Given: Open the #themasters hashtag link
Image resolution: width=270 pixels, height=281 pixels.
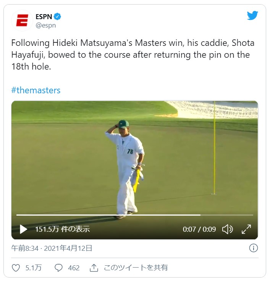Looking at the screenshot, I should click(36, 90).
